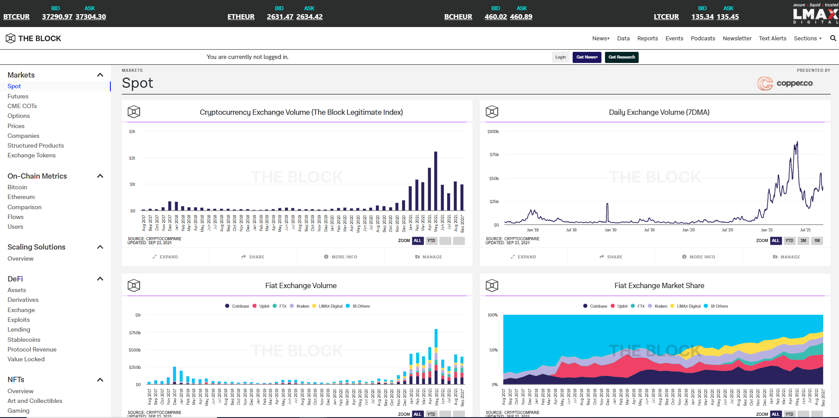The image size is (839, 418).
Task: Go to Futures in Markets sidebar
Action: 18,96
